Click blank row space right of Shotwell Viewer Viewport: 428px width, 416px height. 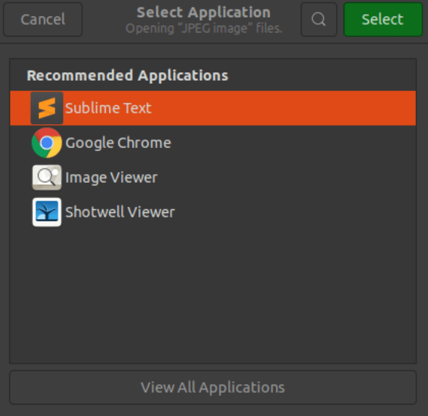click(x=293, y=212)
